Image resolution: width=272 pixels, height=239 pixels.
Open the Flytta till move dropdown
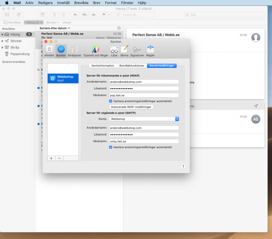coord(134,15)
